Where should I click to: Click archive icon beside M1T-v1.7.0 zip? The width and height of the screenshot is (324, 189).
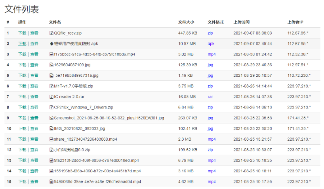pos(51,86)
